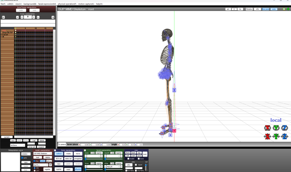
Task: Click local X move axis icon
Action: pos(268,136)
